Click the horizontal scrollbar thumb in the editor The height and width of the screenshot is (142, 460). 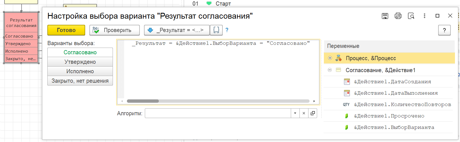[143, 101]
